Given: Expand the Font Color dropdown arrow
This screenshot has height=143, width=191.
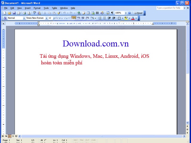Looking at the screenshot, I should click(x=136, y=18).
